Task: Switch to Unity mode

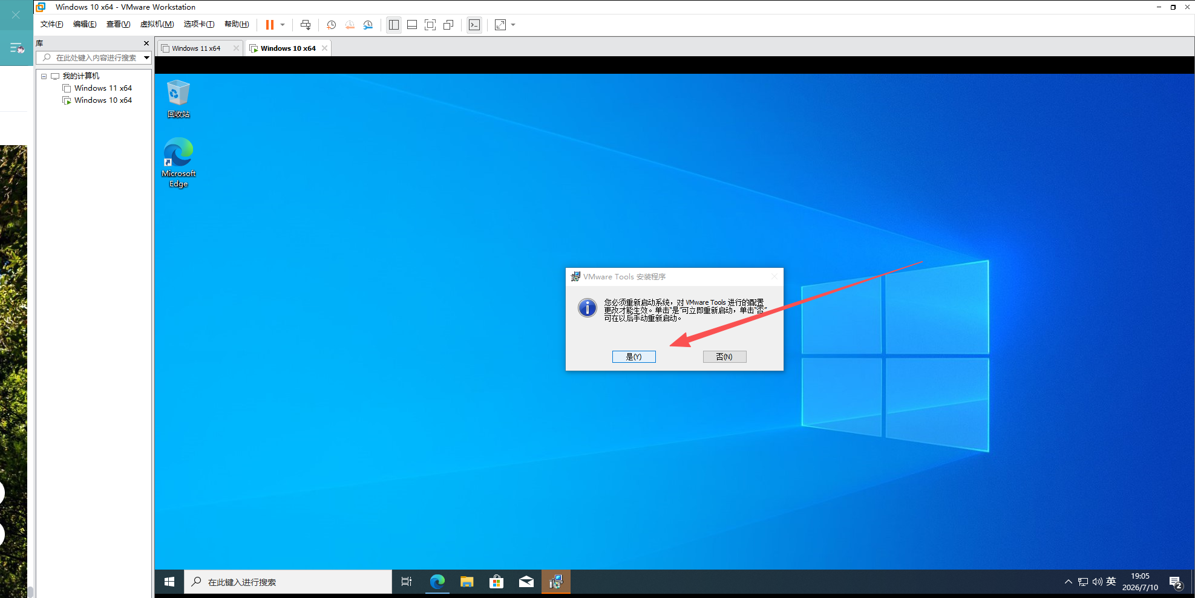Action: tap(448, 25)
